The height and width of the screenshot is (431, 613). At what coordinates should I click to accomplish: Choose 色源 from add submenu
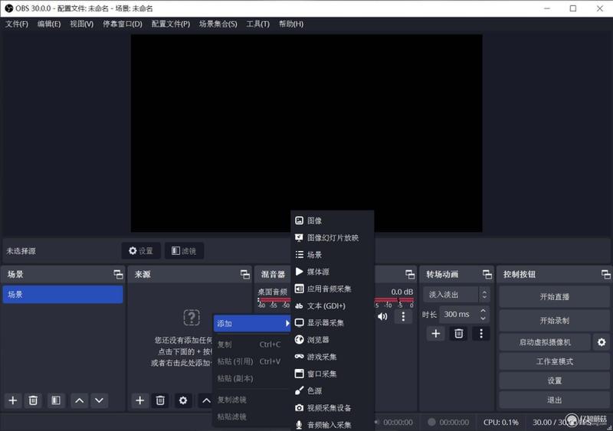(332, 390)
